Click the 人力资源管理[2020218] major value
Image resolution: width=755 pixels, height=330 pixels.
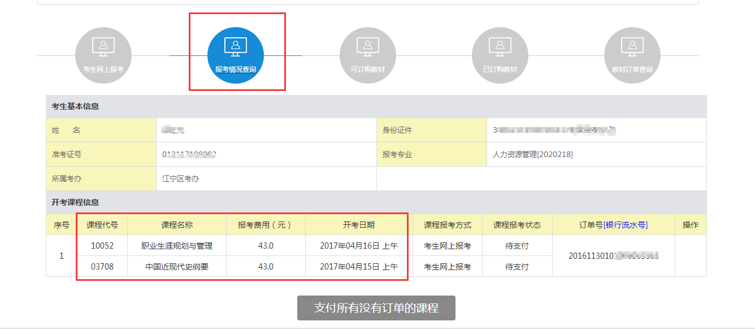point(533,154)
